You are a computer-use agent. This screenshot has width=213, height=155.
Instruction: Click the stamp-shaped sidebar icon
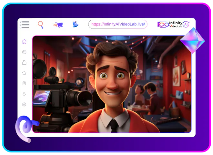tap(24, 62)
